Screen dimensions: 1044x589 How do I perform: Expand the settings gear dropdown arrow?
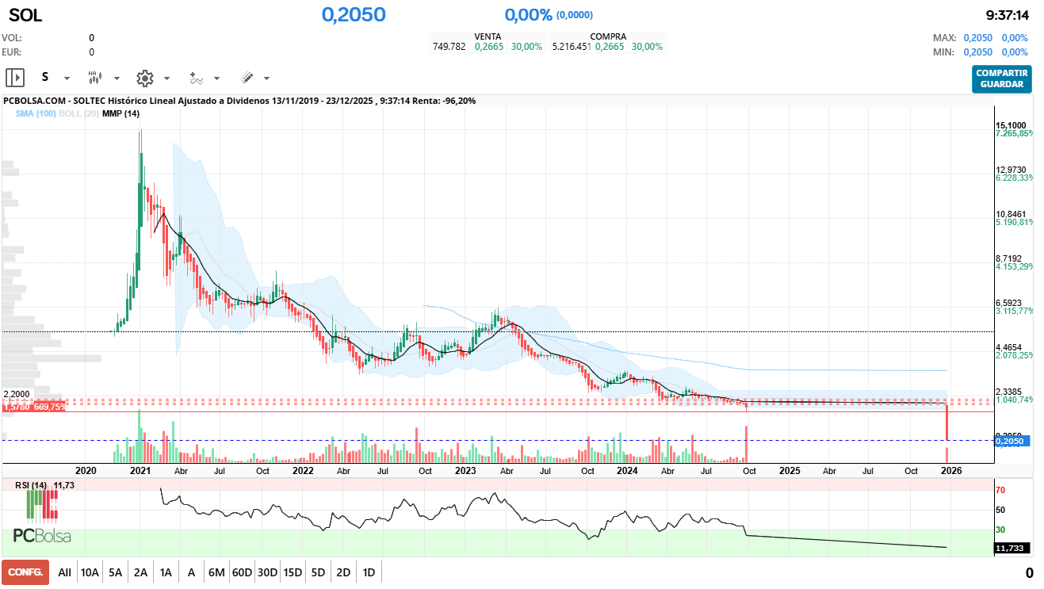coord(166,78)
